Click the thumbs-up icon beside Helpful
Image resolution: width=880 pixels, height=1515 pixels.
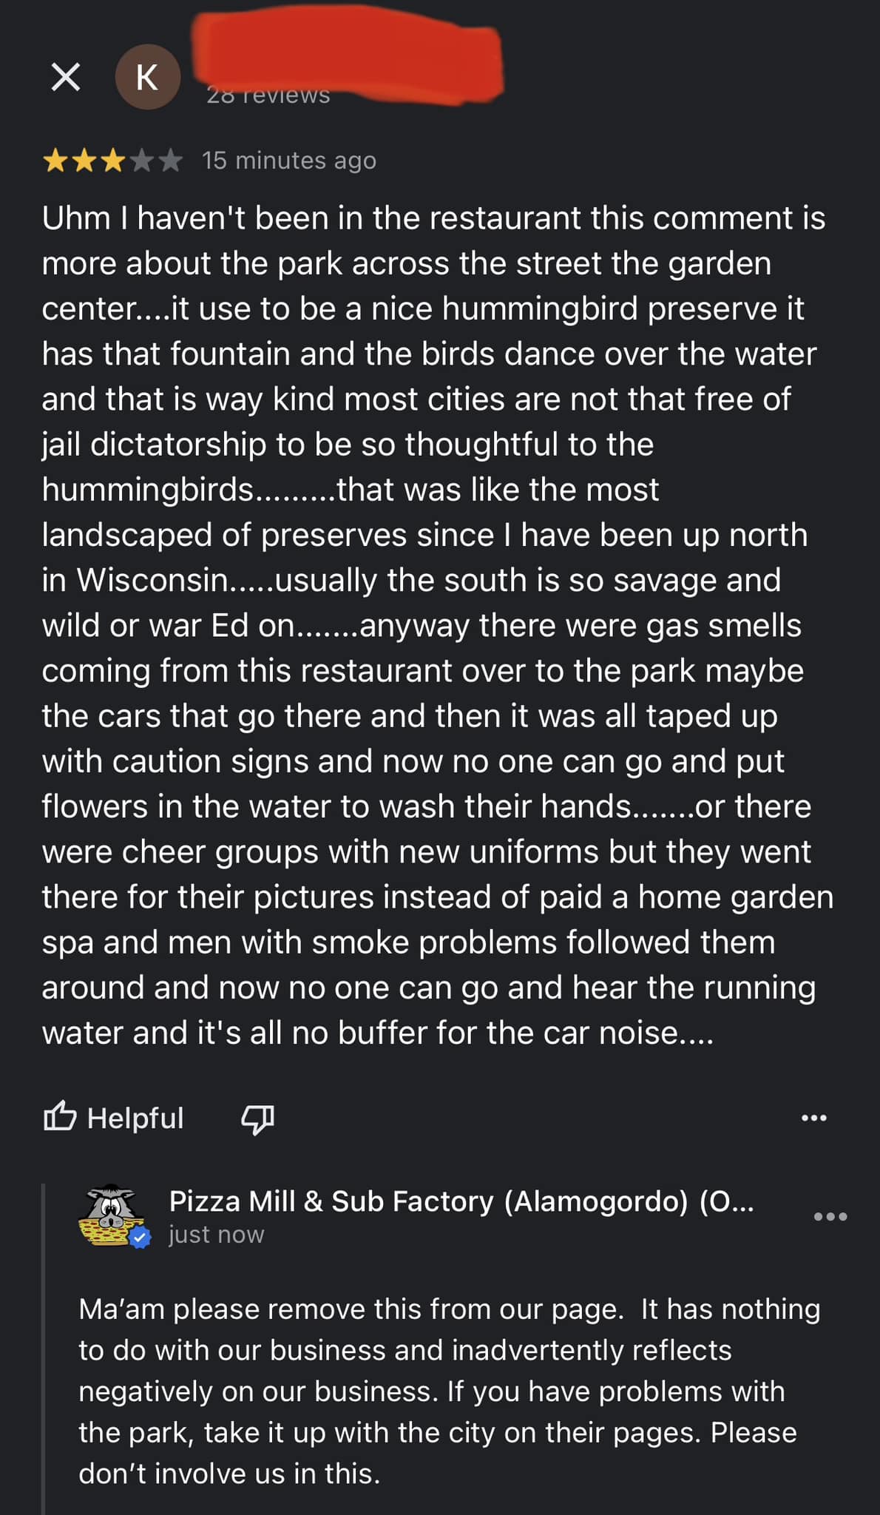click(x=60, y=1116)
